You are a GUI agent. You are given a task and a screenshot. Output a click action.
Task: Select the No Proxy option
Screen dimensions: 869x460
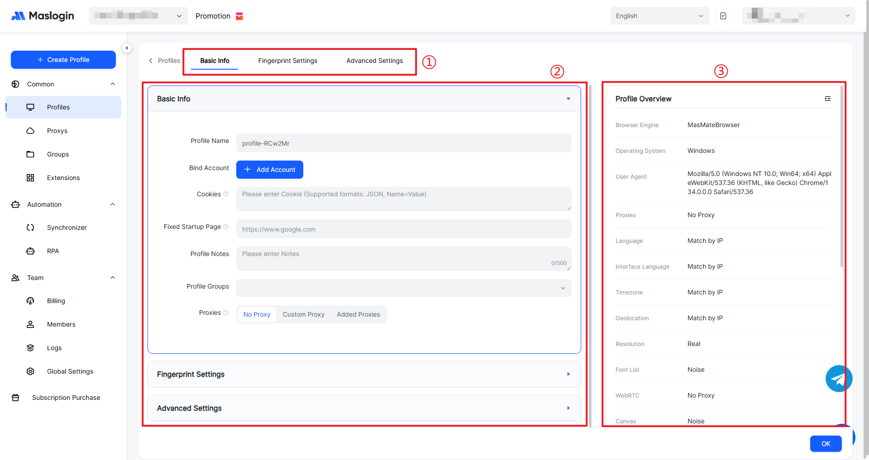pos(257,314)
